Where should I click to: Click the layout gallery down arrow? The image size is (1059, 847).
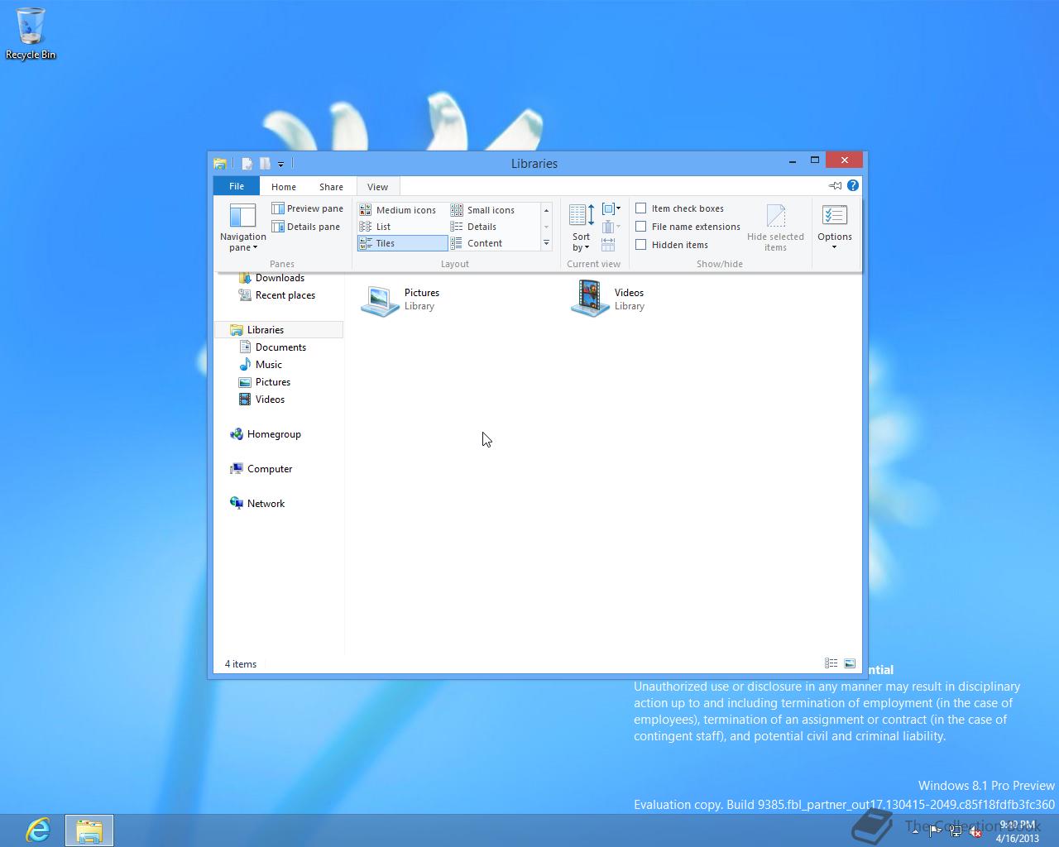pyautogui.click(x=546, y=227)
